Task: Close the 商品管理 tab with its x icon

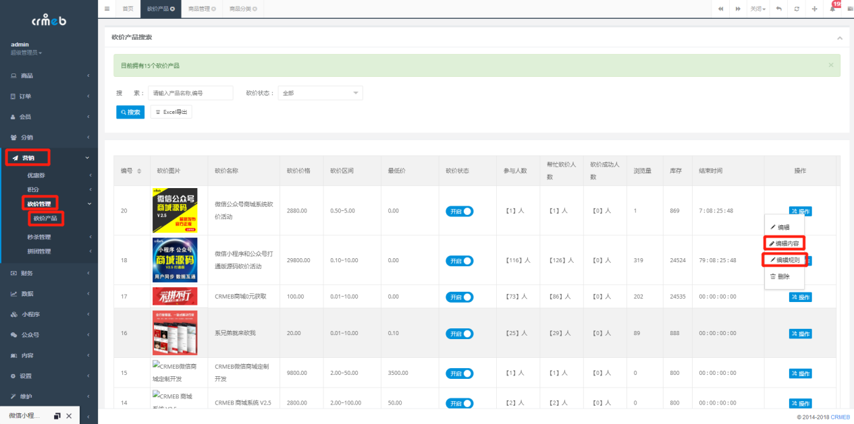Action: (x=214, y=9)
